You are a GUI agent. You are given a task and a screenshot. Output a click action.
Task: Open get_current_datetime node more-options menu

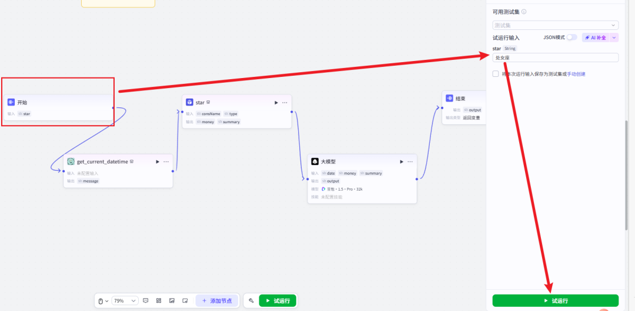(166, 162)
